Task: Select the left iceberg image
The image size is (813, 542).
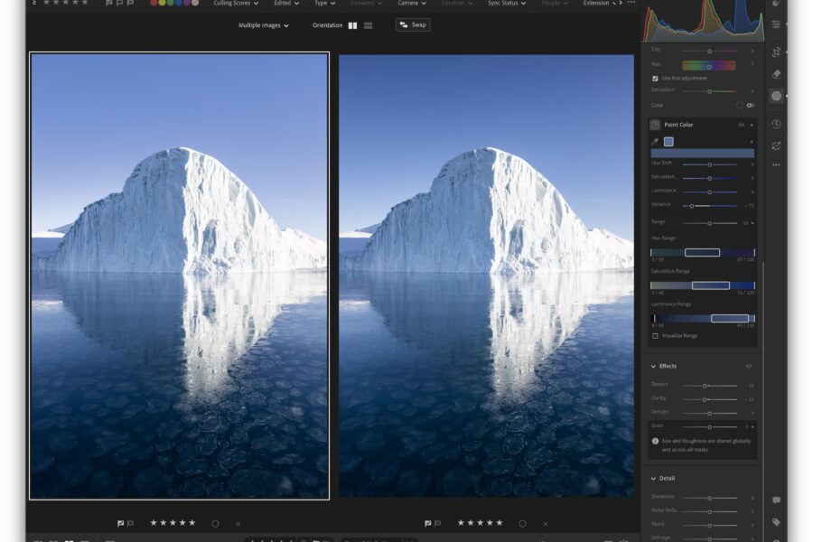Action: coord(180,276)
